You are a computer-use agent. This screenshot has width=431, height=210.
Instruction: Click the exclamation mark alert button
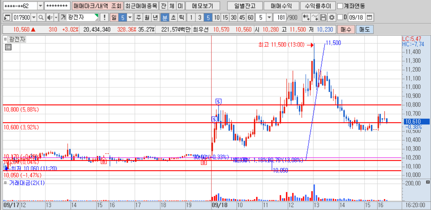tap(104, 17)
